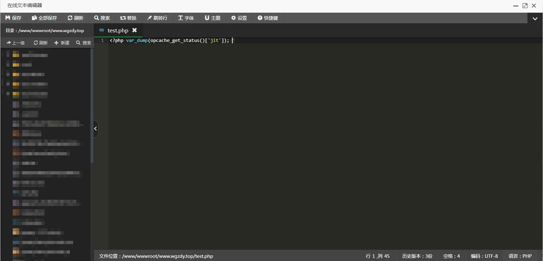Click the sidebar file list scrollbar

point(92,106)
